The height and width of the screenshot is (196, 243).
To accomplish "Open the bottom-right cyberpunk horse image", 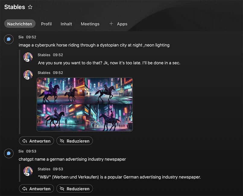I will pos(109,117).
